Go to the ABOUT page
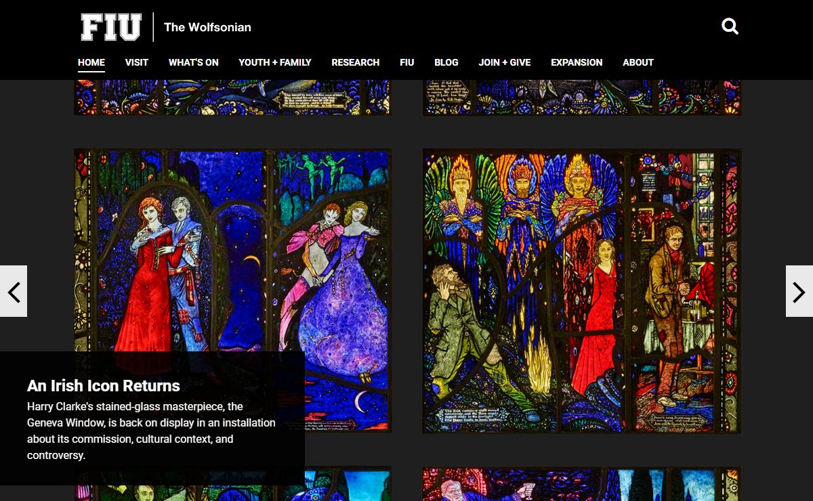The image size is (813, 501). (x=638, y=62)
